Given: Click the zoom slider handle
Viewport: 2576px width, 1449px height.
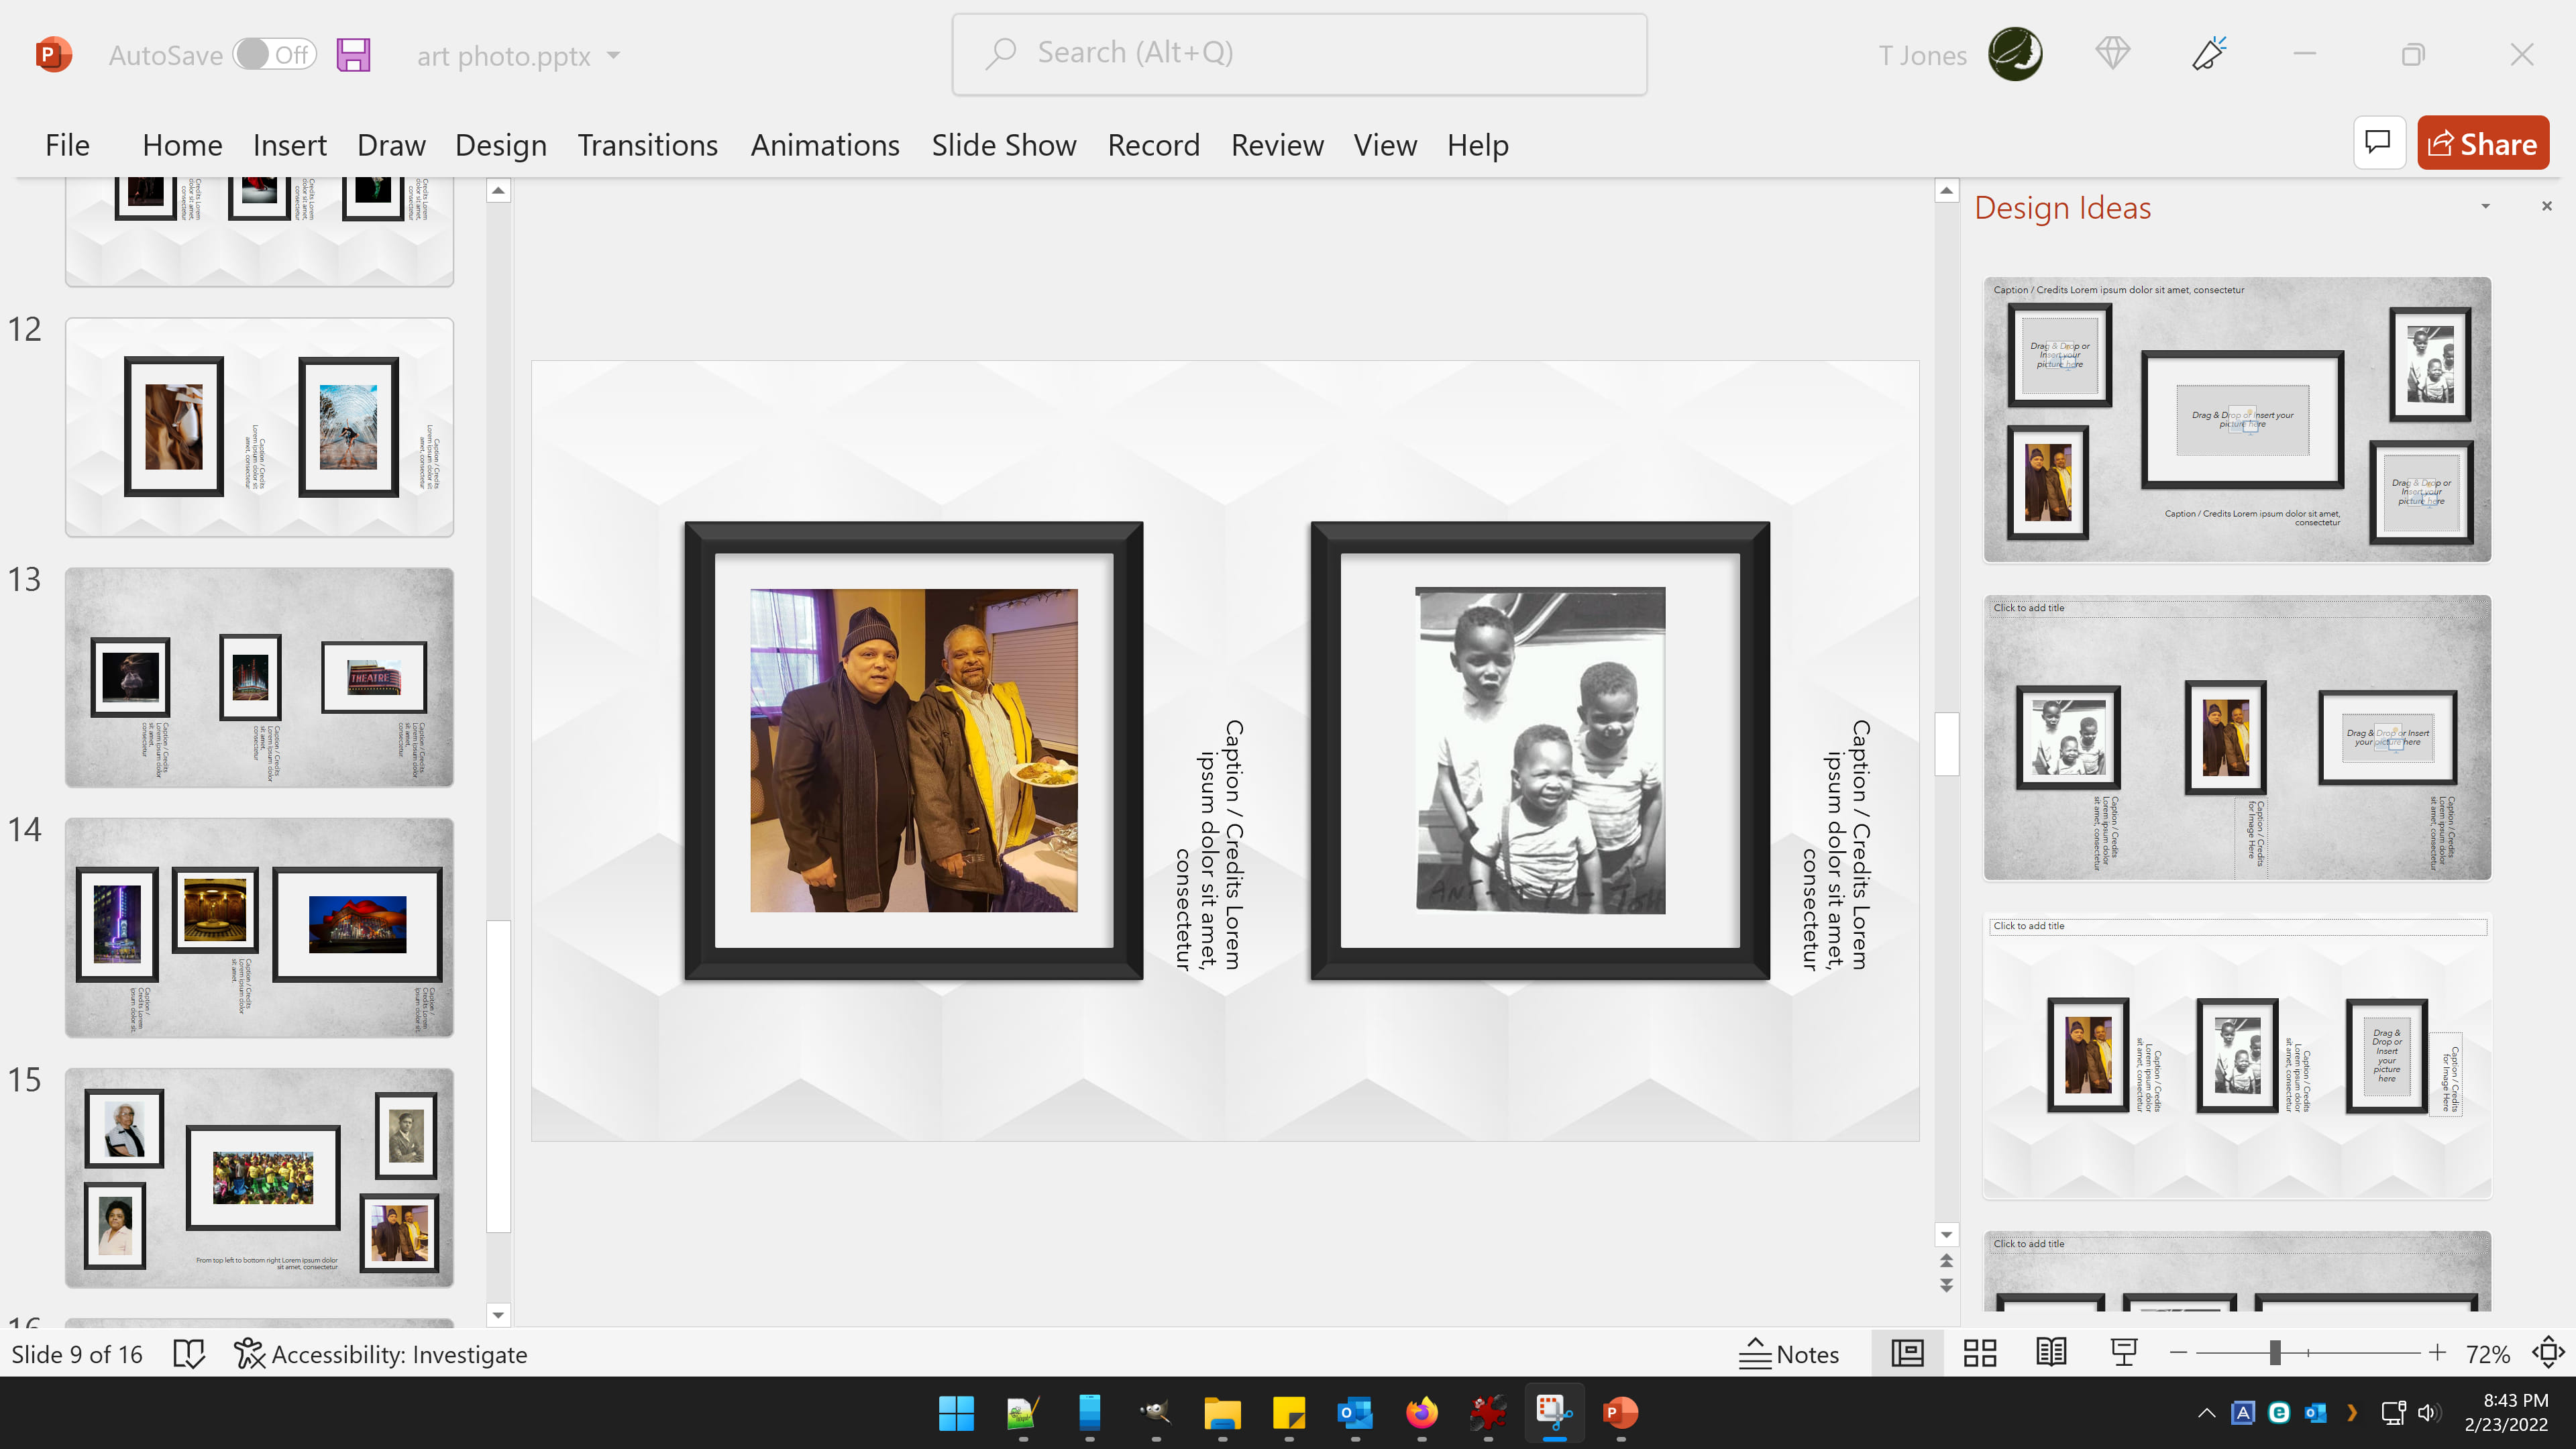Looking at the screenshot, I should click(x=2275, y=1354).
